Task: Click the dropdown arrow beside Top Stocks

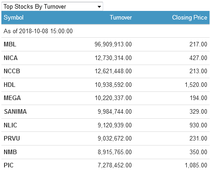Action: [99, 7]
